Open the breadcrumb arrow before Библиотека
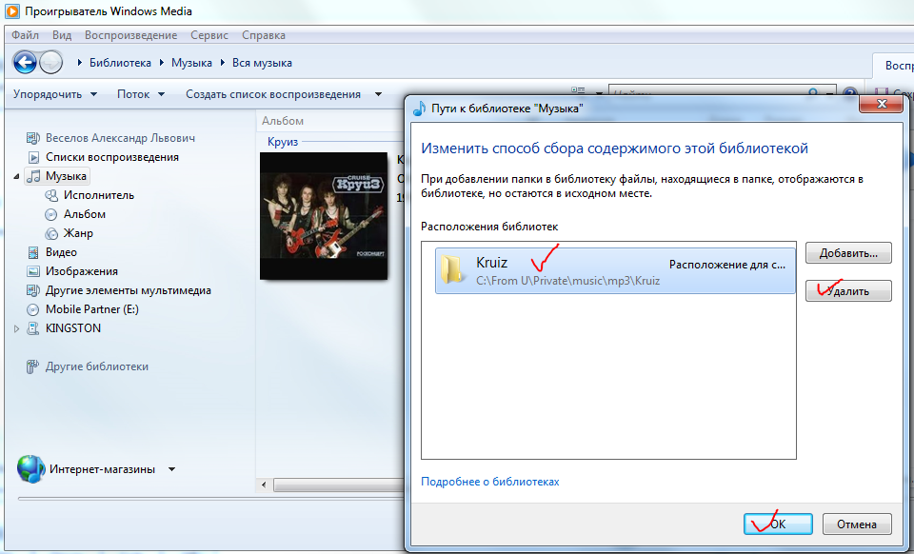This screenshot has width=914, height=554. [x=80, y=63]
